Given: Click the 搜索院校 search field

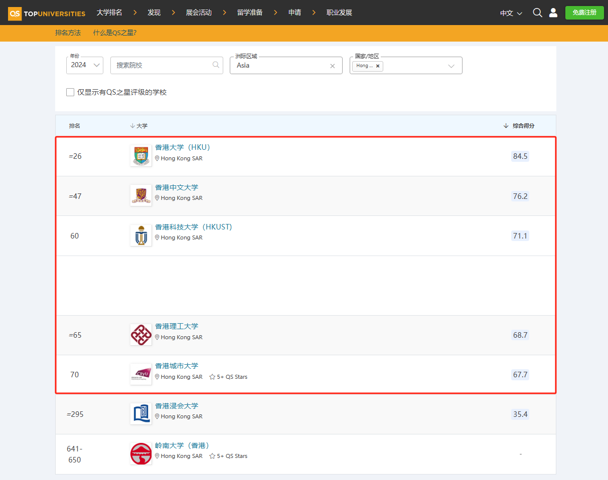Looking at the screenshot, I should coord(167,65).
